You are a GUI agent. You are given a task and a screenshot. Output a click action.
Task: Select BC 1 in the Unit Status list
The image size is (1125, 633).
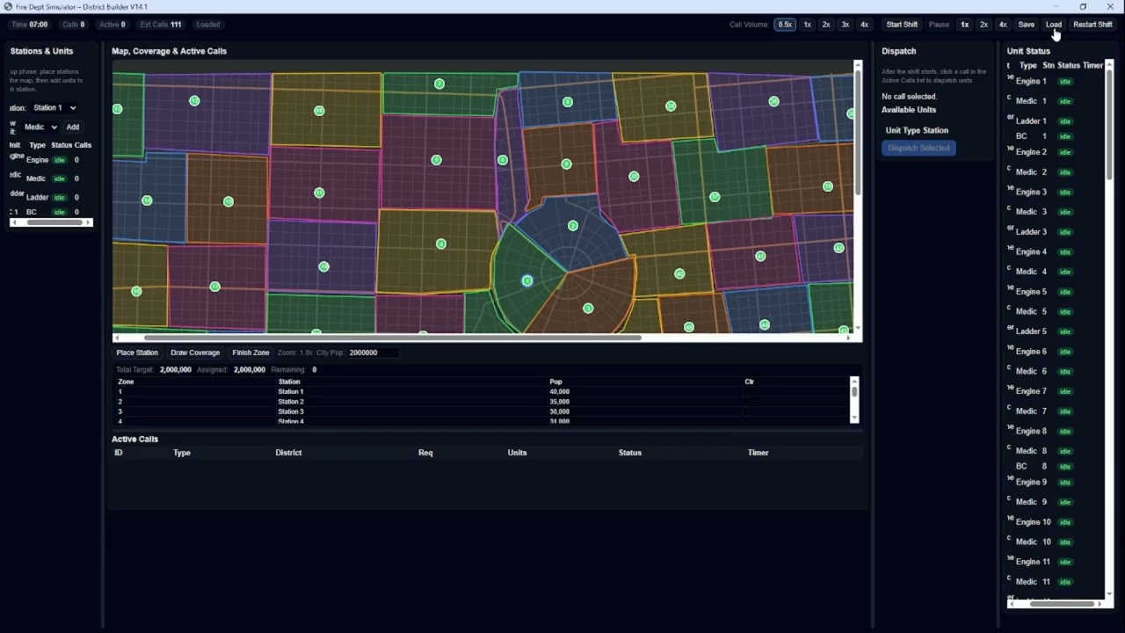(x=1055, y=136)
